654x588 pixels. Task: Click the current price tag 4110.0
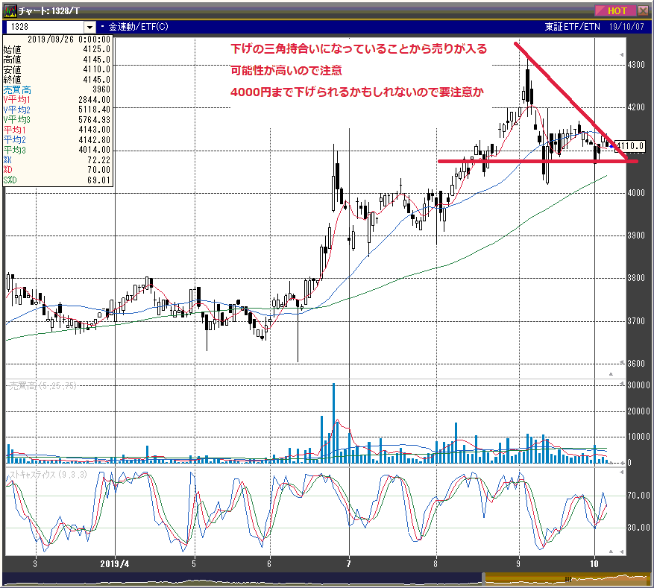[631, 146]
